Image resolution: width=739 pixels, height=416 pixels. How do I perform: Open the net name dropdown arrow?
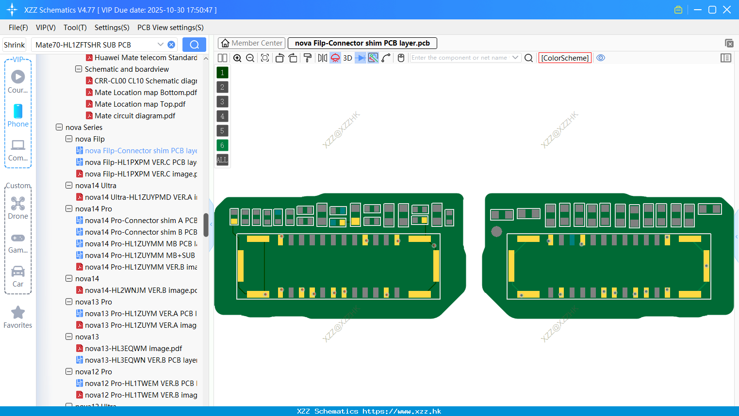(515, 58)
